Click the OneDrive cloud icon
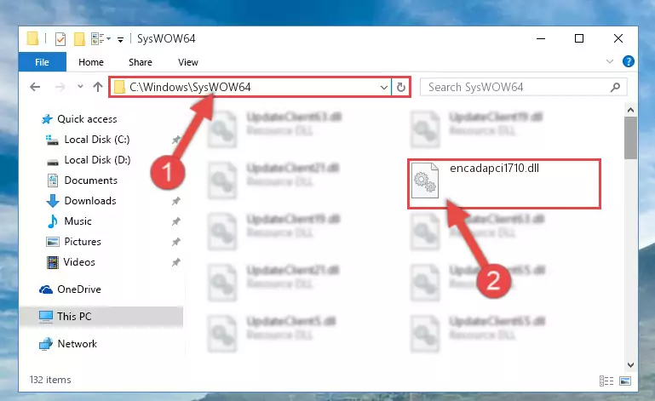The width and height of the screenshot is (655, 401). (x=46, y=289)
